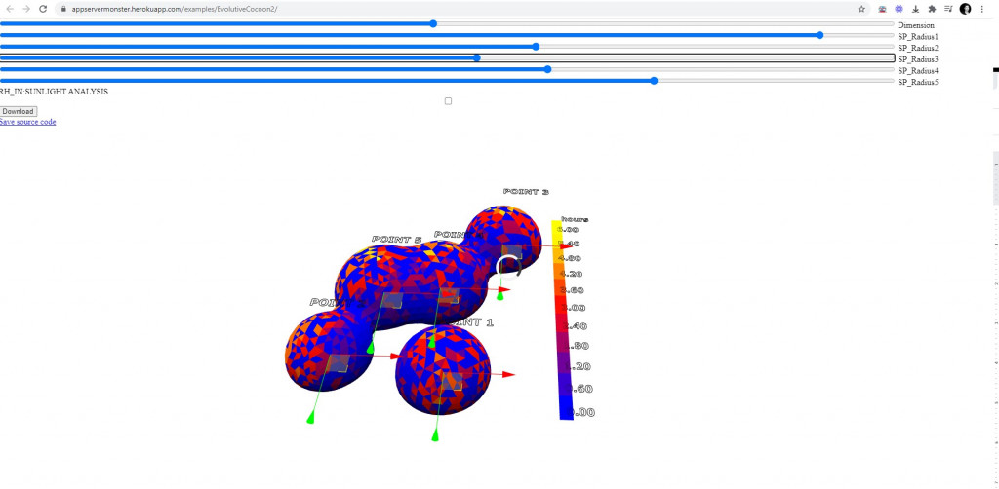Click the site lock icon in address bar

(x=62, y=8)
